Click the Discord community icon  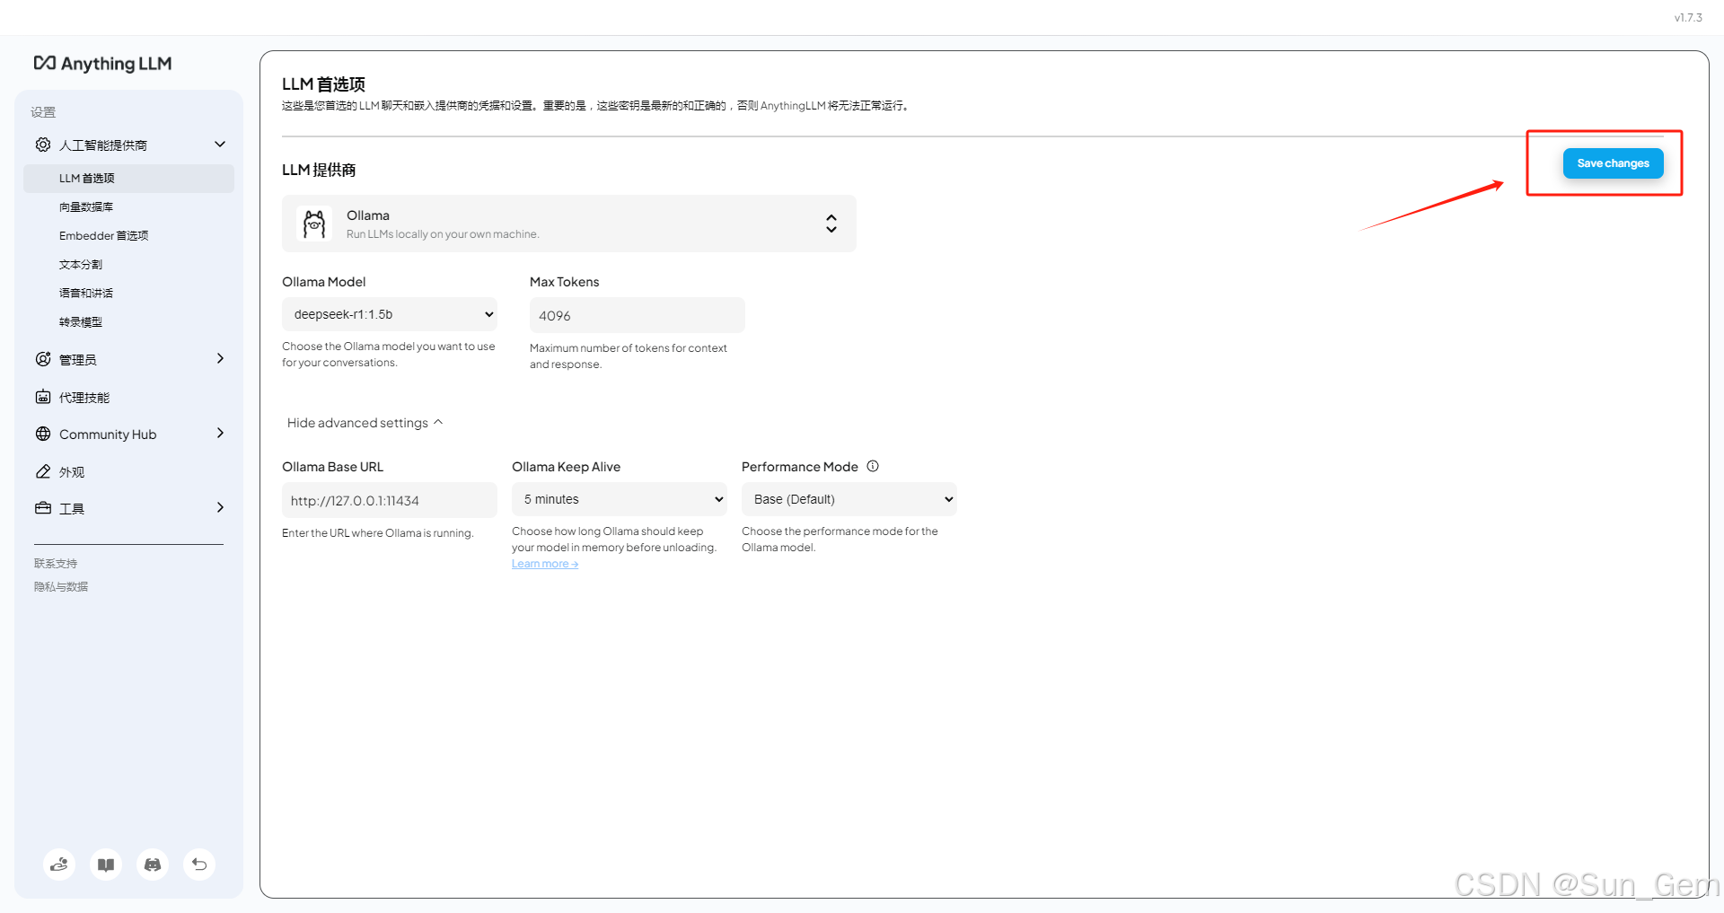coord(153,865)
